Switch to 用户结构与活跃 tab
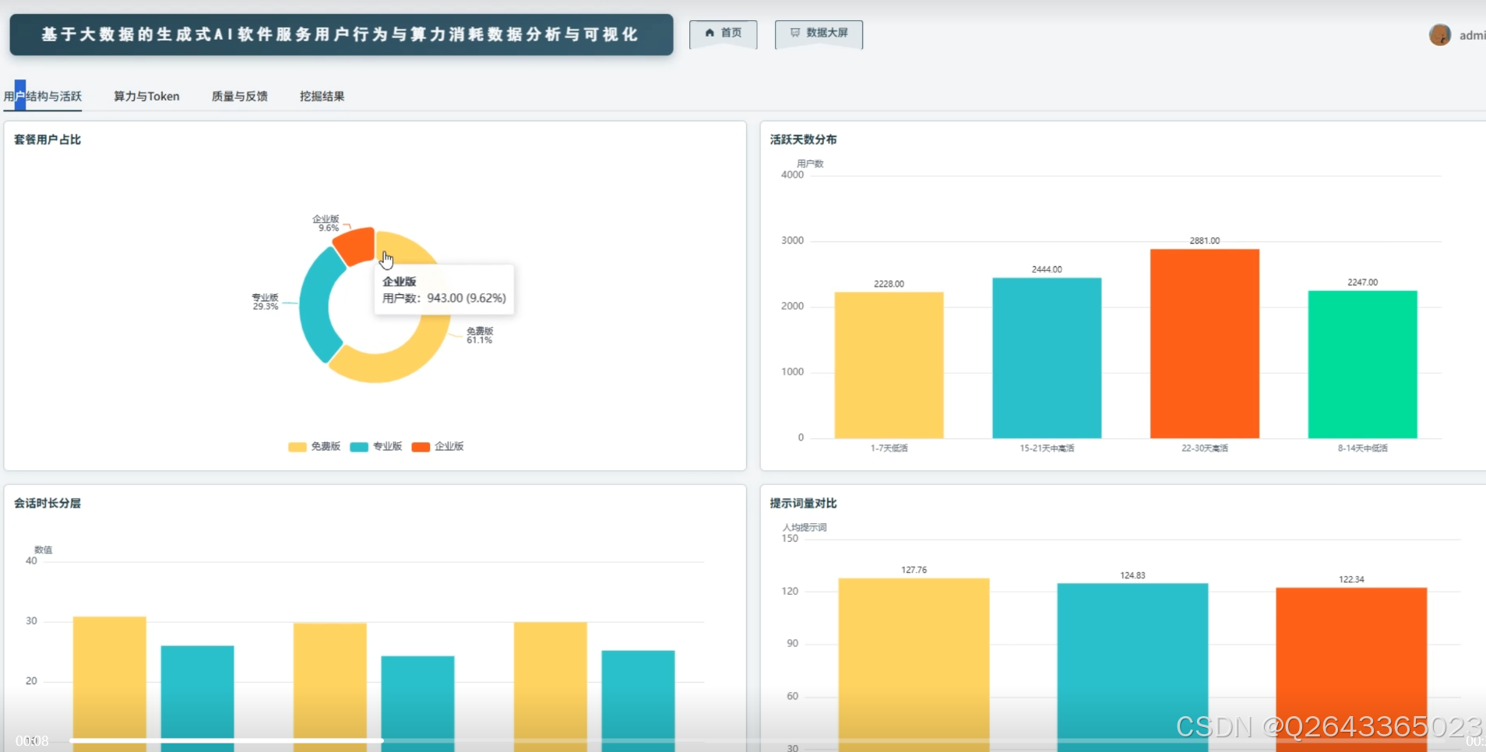 tap(43, 97)
